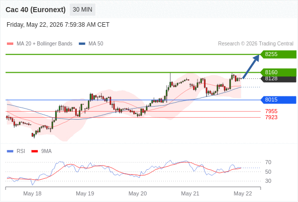Click the Research © 2026 Trading Central credit
Viewport: 298px width, 202px height.
coord(256,44)
